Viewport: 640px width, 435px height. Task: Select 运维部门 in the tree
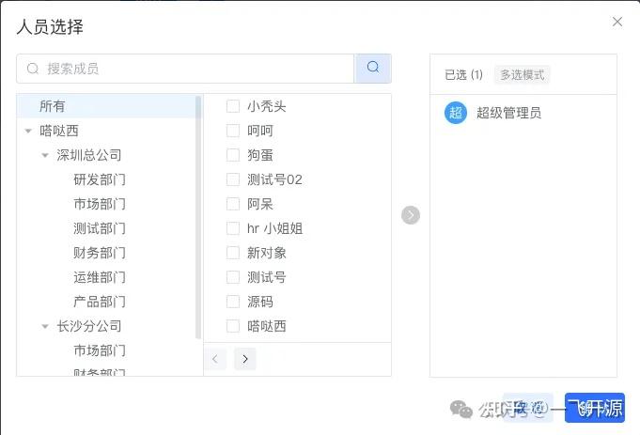click(100, 277)
